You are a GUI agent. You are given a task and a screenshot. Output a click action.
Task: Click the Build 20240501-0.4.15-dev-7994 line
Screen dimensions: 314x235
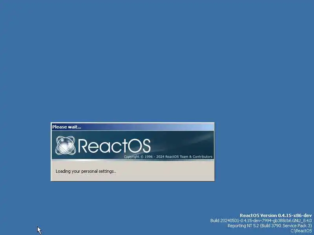[261, 221]
